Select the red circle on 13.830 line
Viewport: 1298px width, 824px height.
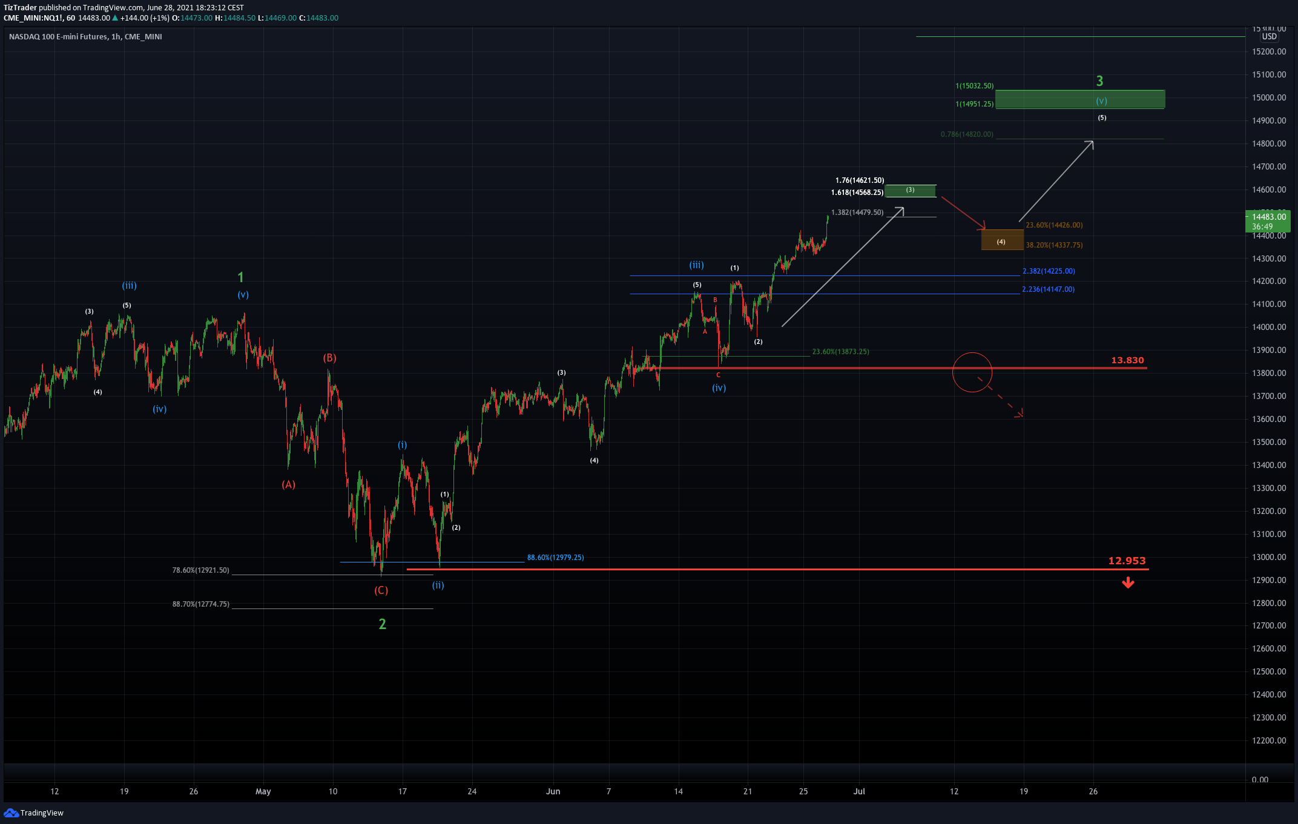point(972,372)
